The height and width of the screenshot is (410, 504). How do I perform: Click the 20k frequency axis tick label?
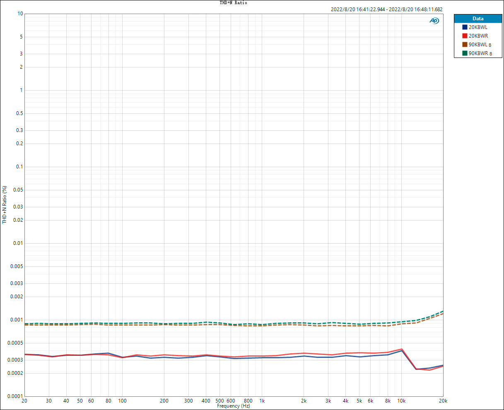(443, 401)
